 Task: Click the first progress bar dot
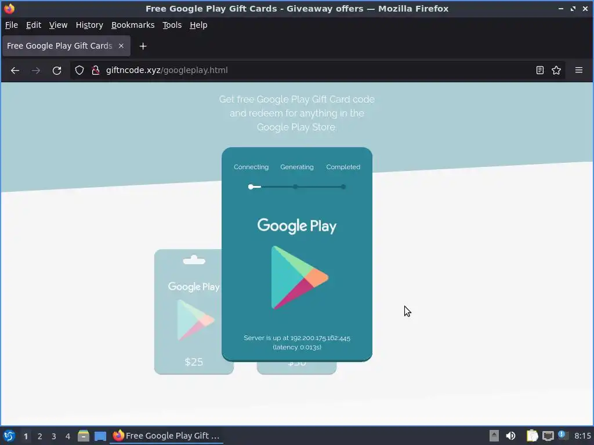(x=251, y=187)
